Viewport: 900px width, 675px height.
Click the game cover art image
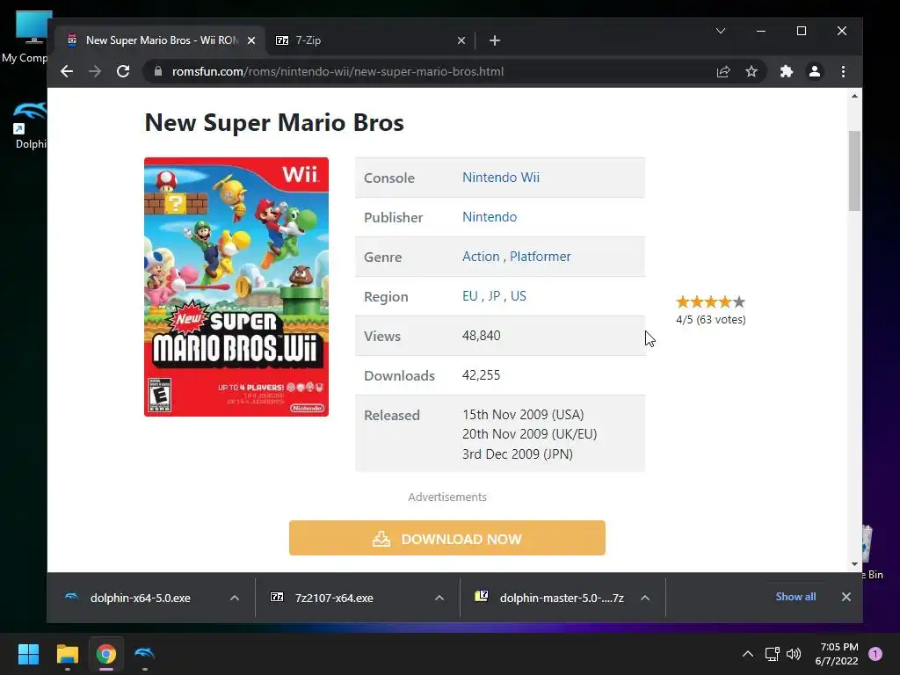click(x=236, y=287)
